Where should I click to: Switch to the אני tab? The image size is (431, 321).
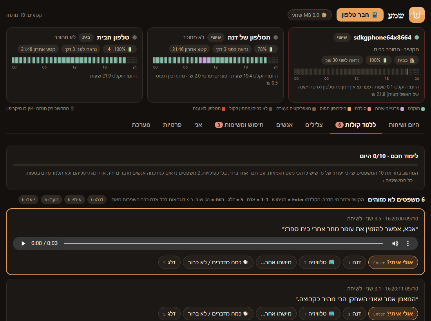pyautogui.click(x=198, y=125)
